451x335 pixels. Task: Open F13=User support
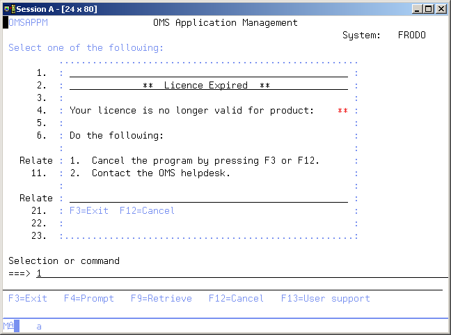[325, 298]
